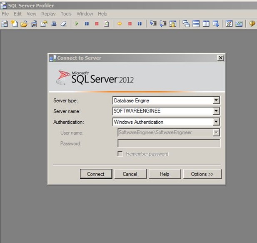Open the Tools menu
257x243 pixels.
point(66,14)
